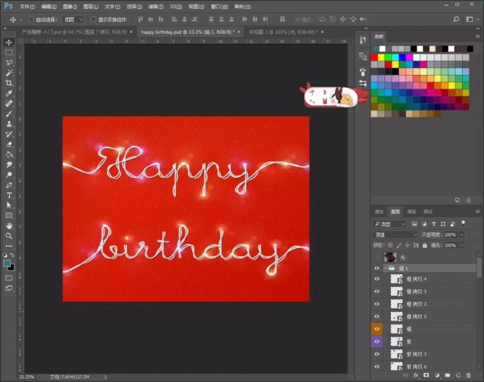Click the lock all padlock icon
The width and height of the screenshot is (484, 382).
click(425, 245)
